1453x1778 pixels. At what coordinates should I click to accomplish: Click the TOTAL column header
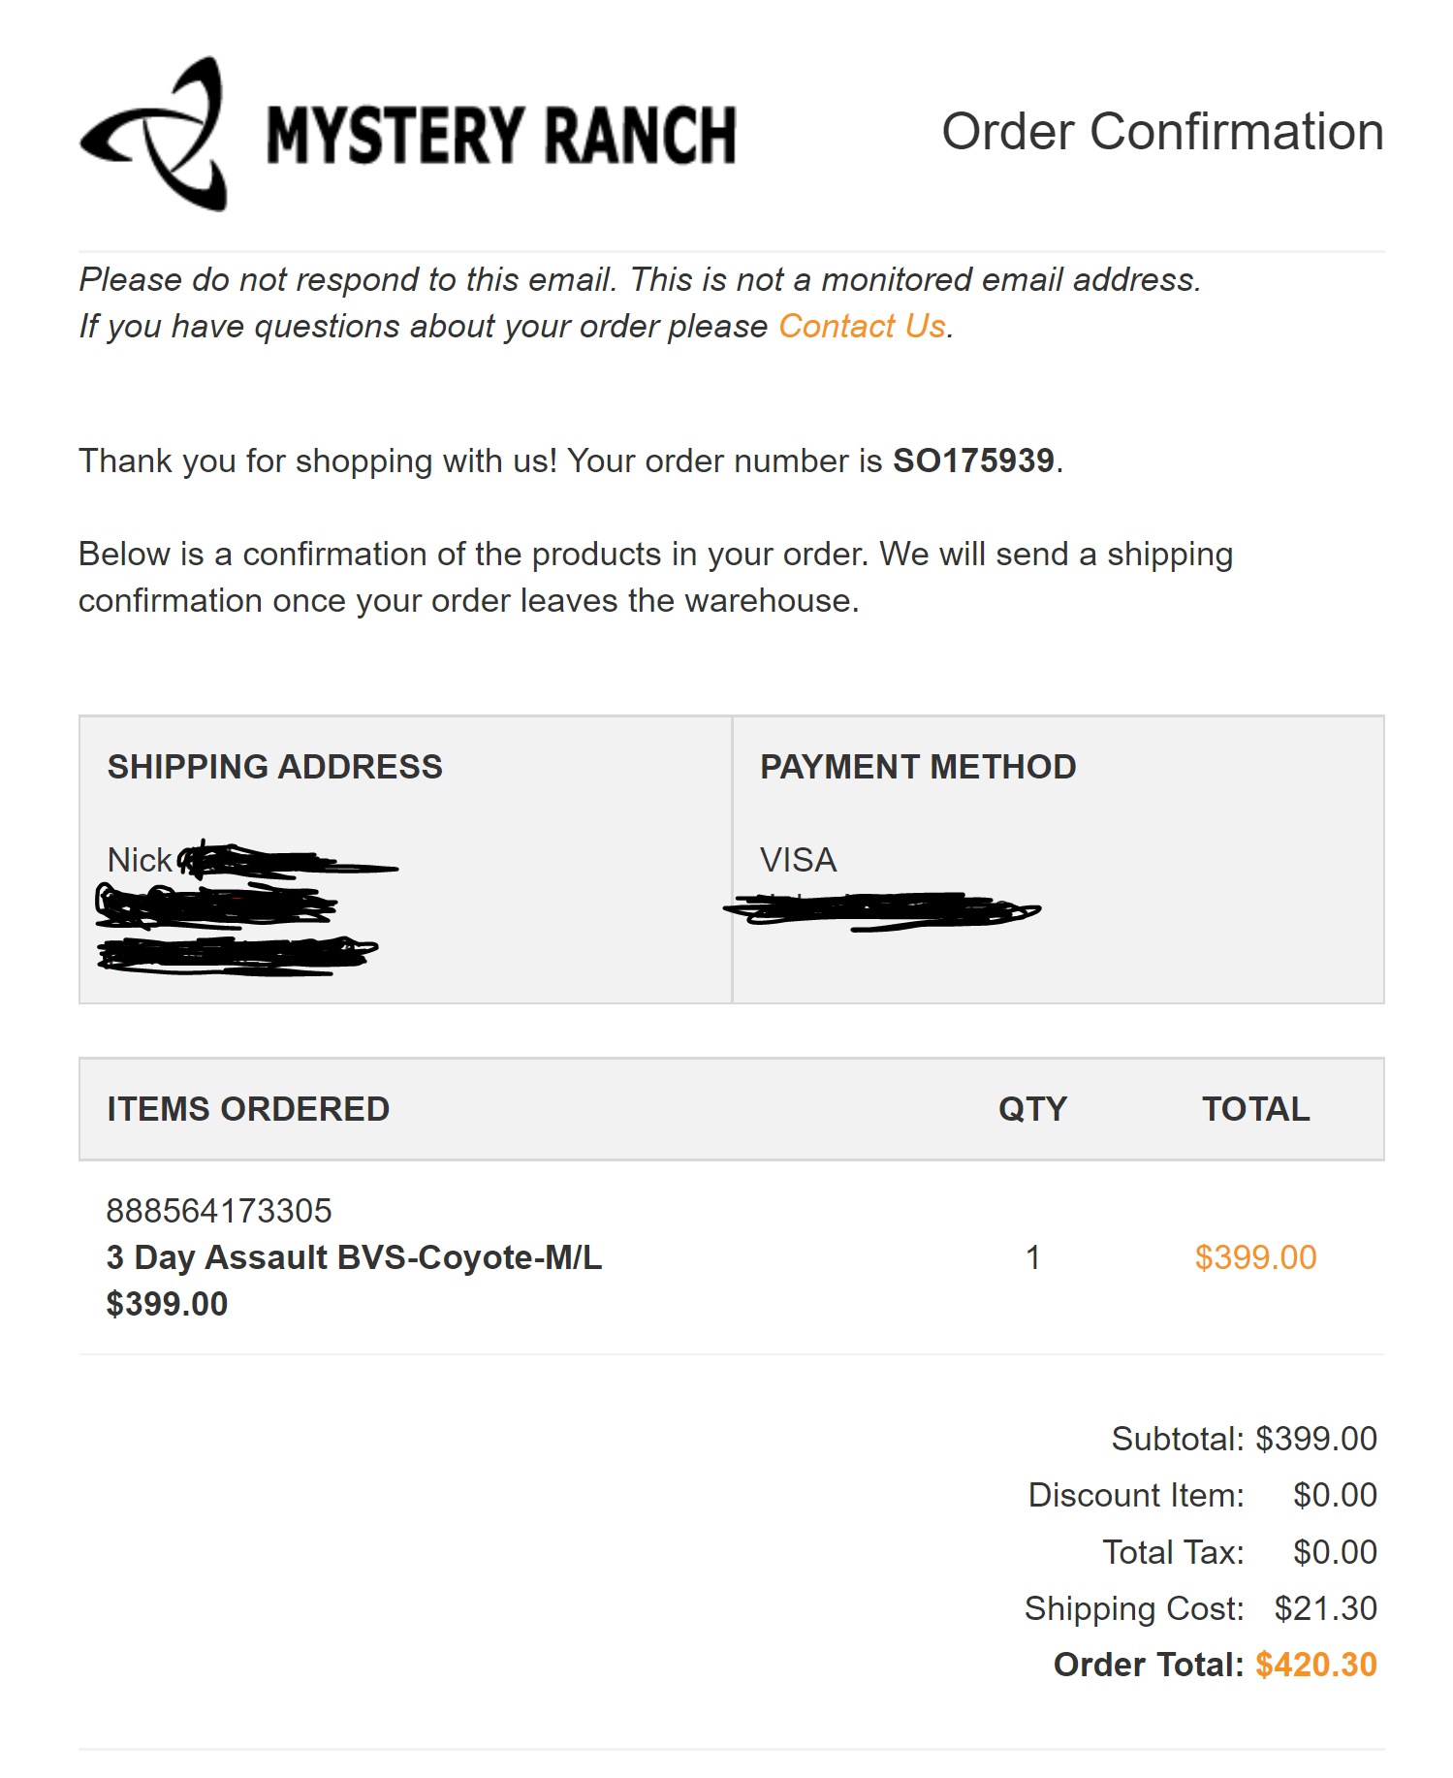coord(1256,1109)
